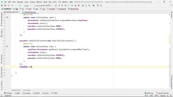
Task: Click the override gutter icon on line 30
Action: [7, 17]
